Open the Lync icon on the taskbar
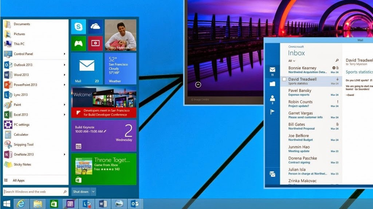Image resolution: width=373 pixels, height=209 pixels. [x=87, y=204]
